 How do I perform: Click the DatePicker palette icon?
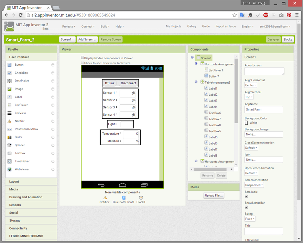(10, 81)
